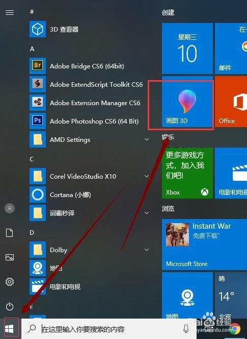247x339 pixels.
Task: Open the Xbox tile
Action: coord(187,173)
